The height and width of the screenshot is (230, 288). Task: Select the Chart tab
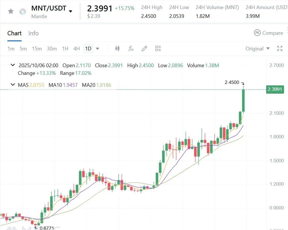[x=14, y=33]
